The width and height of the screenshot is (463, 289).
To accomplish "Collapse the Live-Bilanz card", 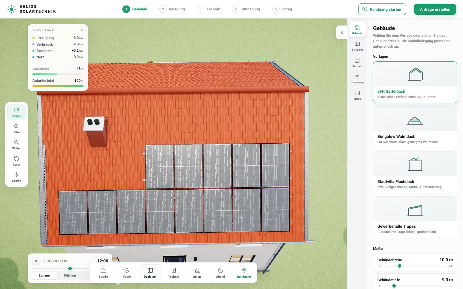I will click(81, 30).
